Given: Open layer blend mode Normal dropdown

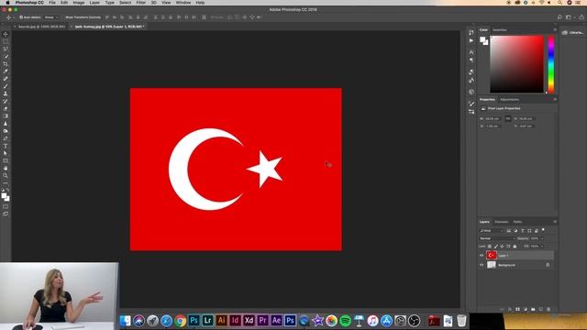Looking at the screenshot, I should pyautogui.click(x=497, y=238).
